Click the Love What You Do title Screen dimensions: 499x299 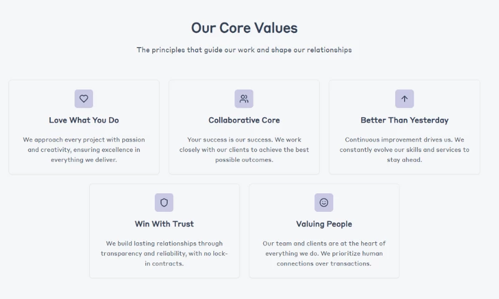[x=84, y=120]
